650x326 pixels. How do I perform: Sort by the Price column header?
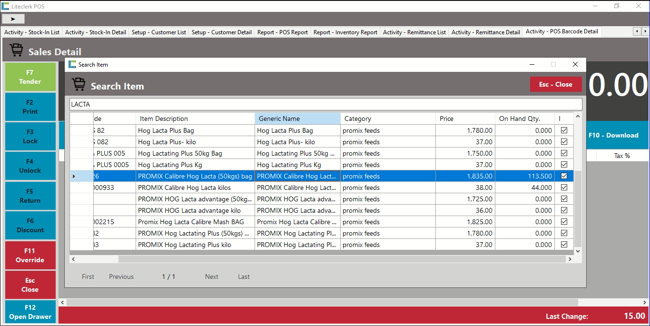coord(465,119)
